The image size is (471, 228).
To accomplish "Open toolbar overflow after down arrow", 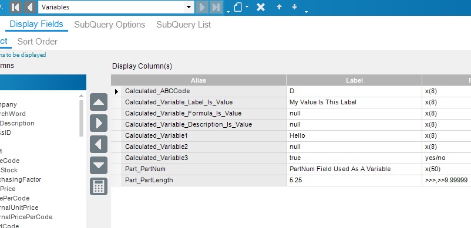I will [x=306, y=12].
